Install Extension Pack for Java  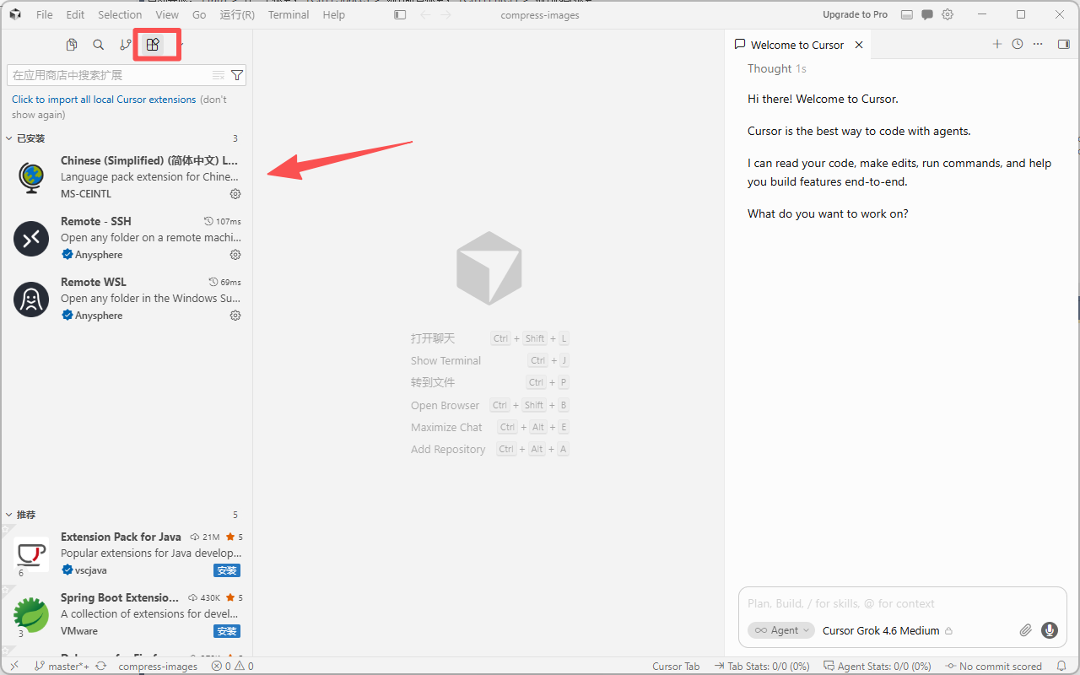pos(227,570)
